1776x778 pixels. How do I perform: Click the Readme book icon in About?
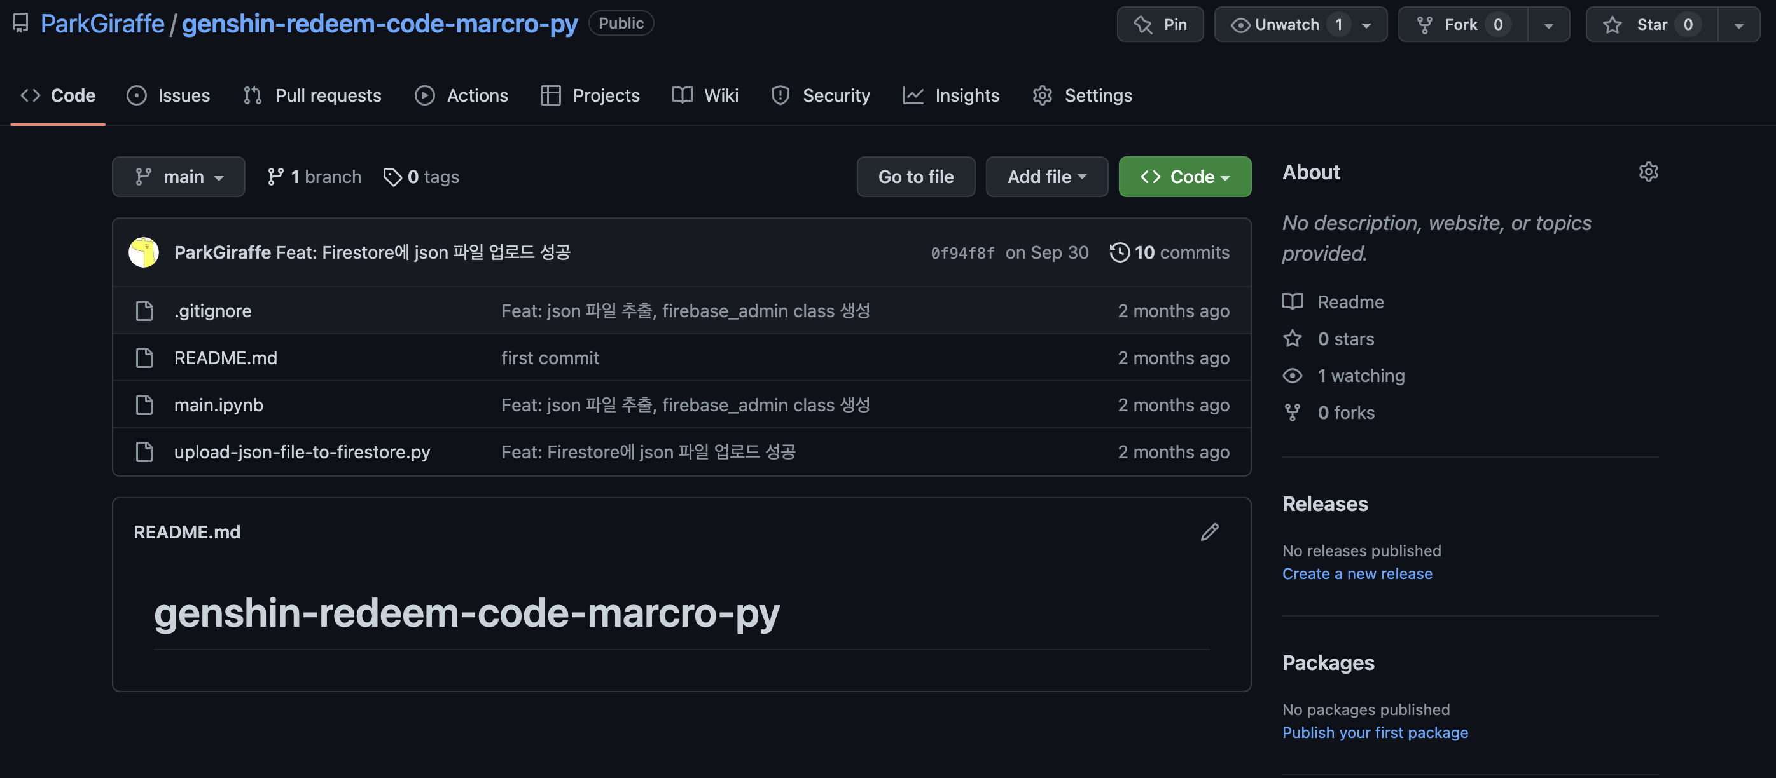pyautogui.click(x=1292, y=302)
